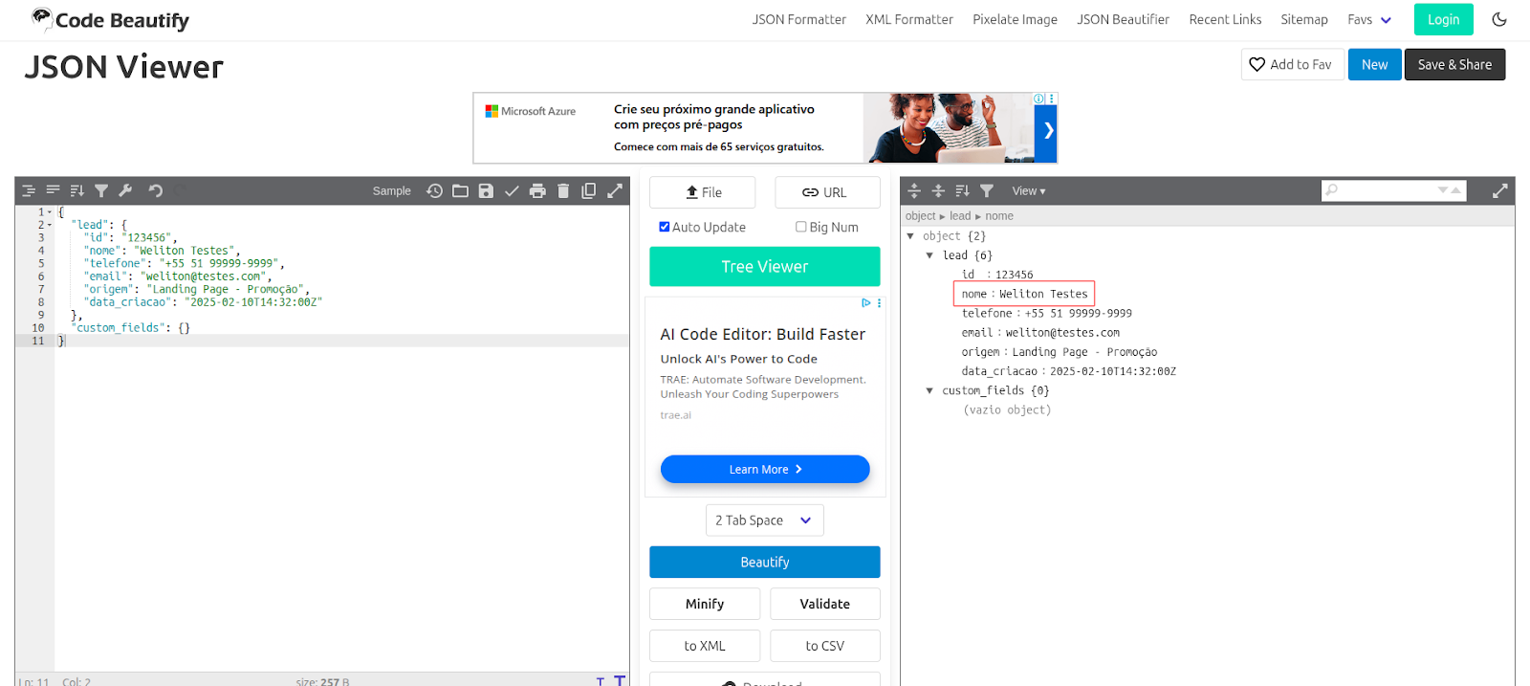Open the 2 Tab Space dropdown
The height and width of the screenshot is (686, 1530).
(764, 520)
